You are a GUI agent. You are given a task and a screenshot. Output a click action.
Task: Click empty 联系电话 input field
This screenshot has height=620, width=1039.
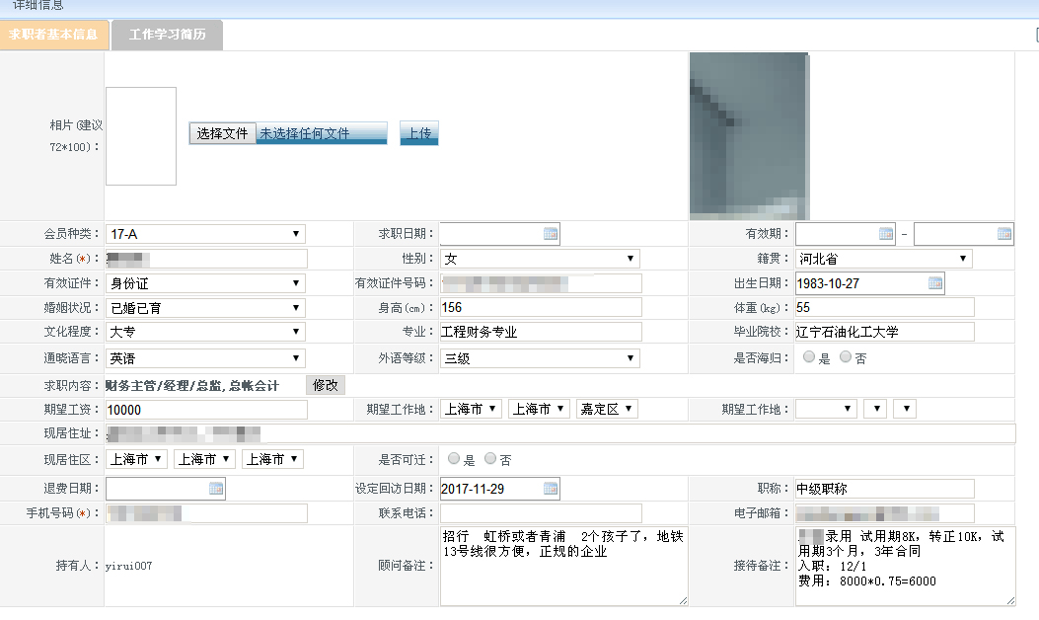click(x=541, y=513)
